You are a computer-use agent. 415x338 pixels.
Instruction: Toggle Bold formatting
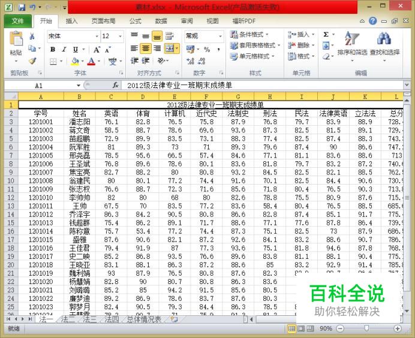53,49
